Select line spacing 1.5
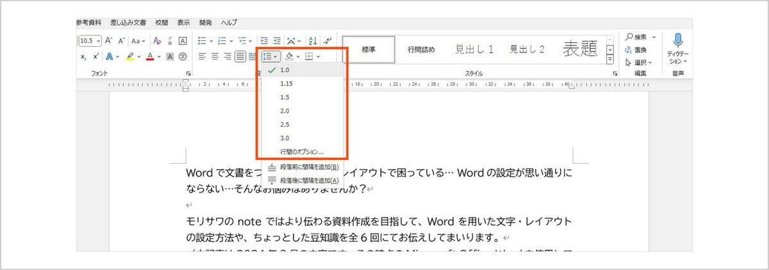Viewport: 769px width, 270px height. click(x=302, y=97)
